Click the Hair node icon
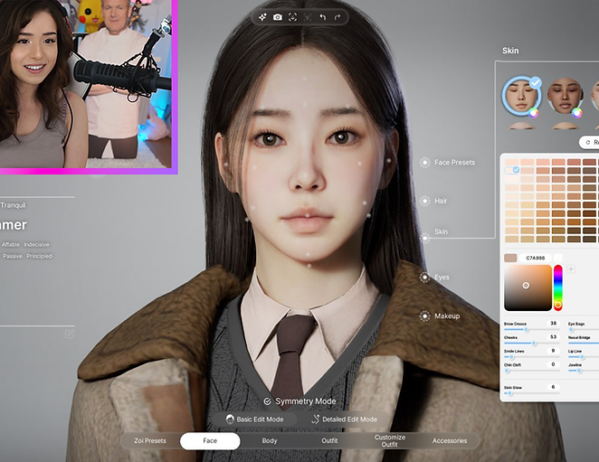The image size is (599, 462). [424, 201]
